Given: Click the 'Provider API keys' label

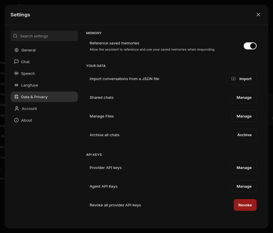Looking at the screenshot, I should 105,168.
